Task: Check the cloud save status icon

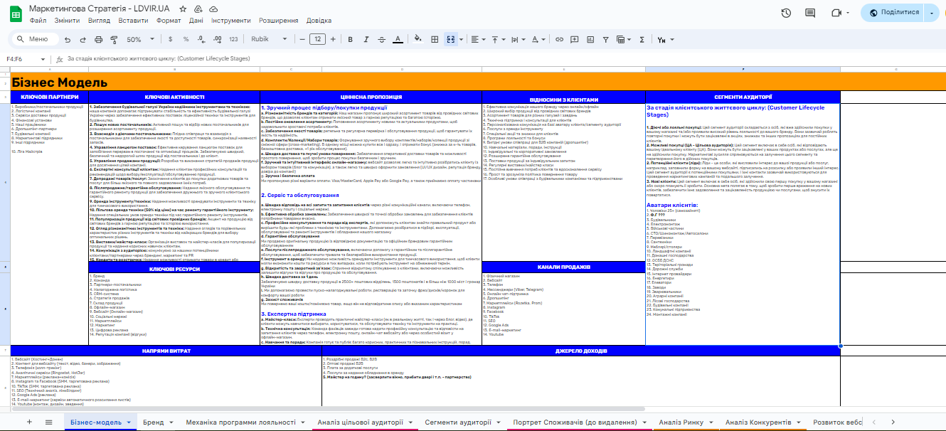Action: click(212, 9)
